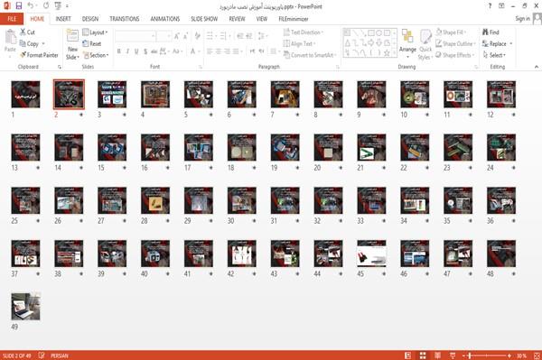Collapse the ribbon with the chevron
The height and width of the screenshot is (360, 542).
pyautogui.click(x=537, y=67)
